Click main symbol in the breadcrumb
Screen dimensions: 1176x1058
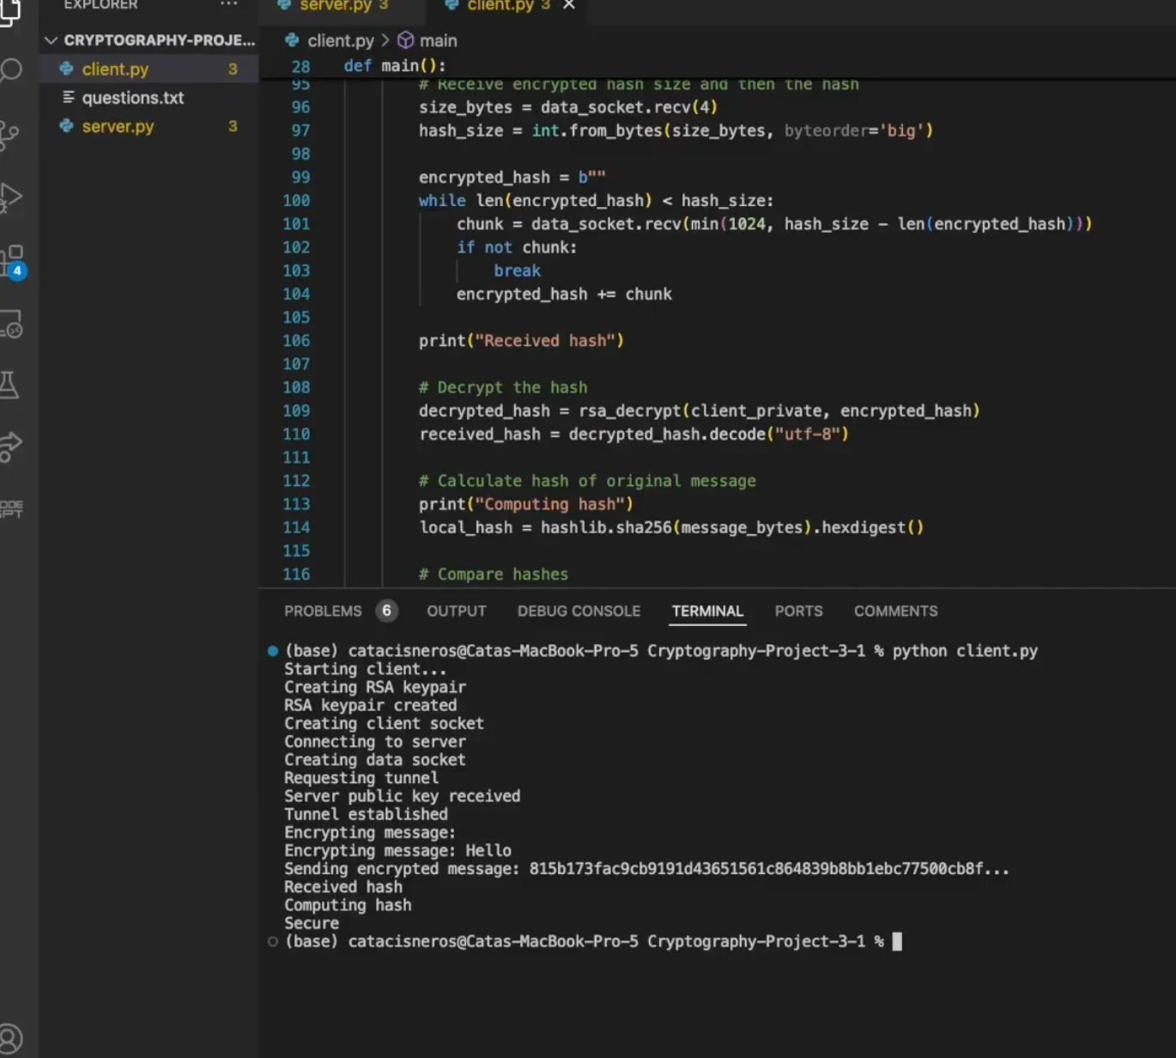pyautogui.click(x=427, y=40)
